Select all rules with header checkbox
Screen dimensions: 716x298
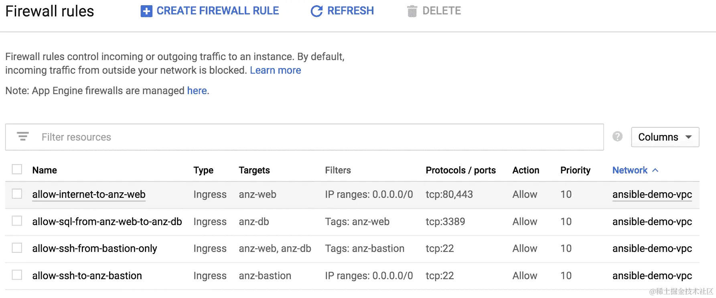click(x=17, y=169)
